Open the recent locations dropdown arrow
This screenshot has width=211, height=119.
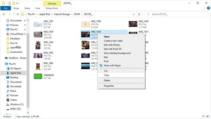[x=14, y=14]
